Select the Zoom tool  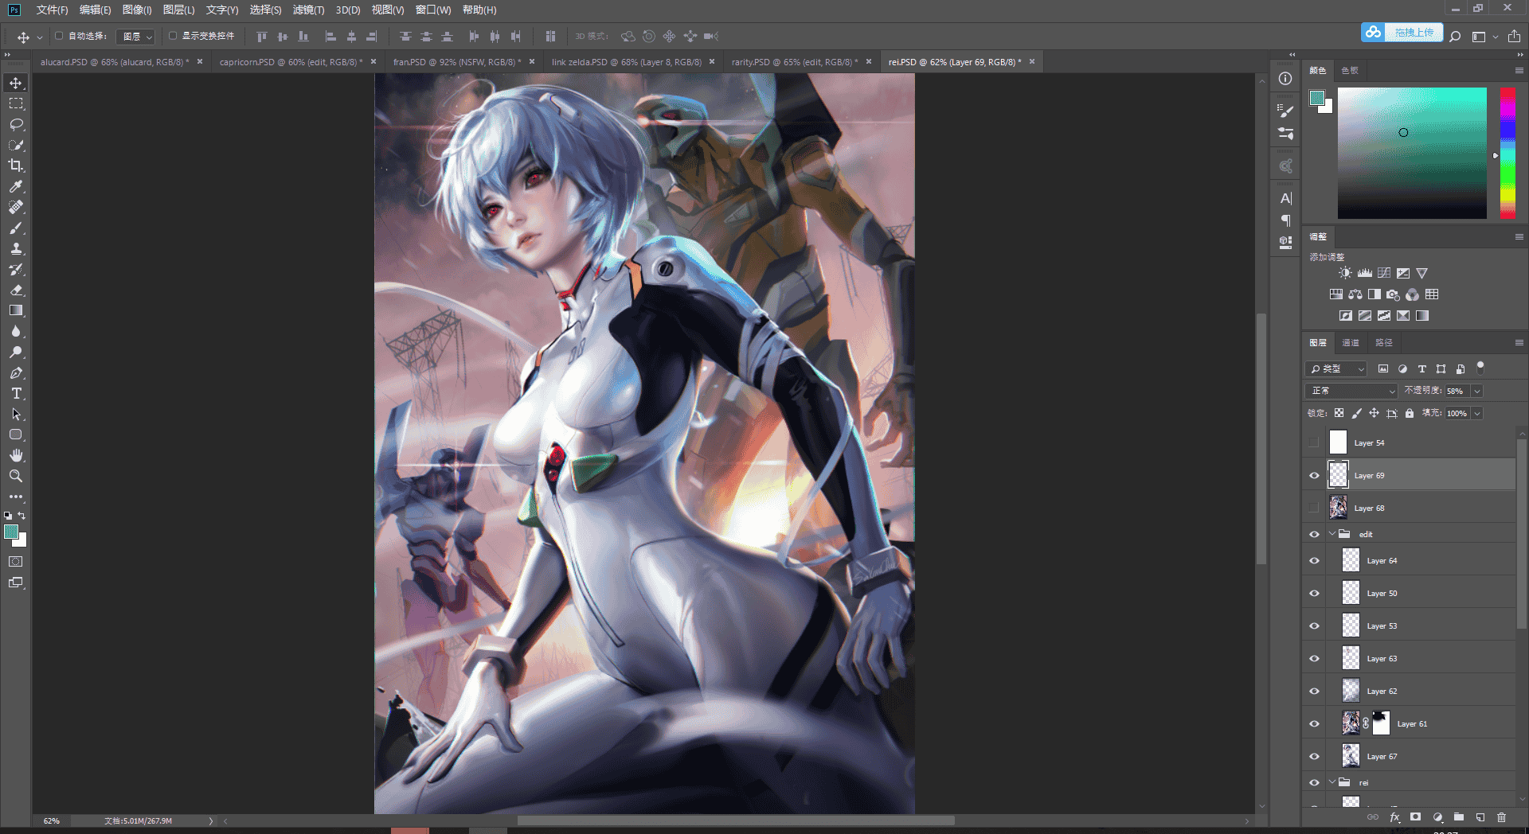click(16, 476)
